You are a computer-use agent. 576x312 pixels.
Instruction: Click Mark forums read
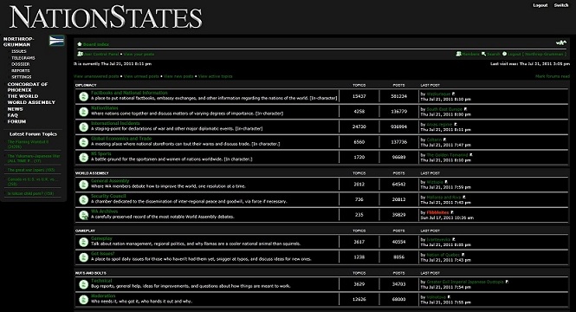tap(553, 76)
